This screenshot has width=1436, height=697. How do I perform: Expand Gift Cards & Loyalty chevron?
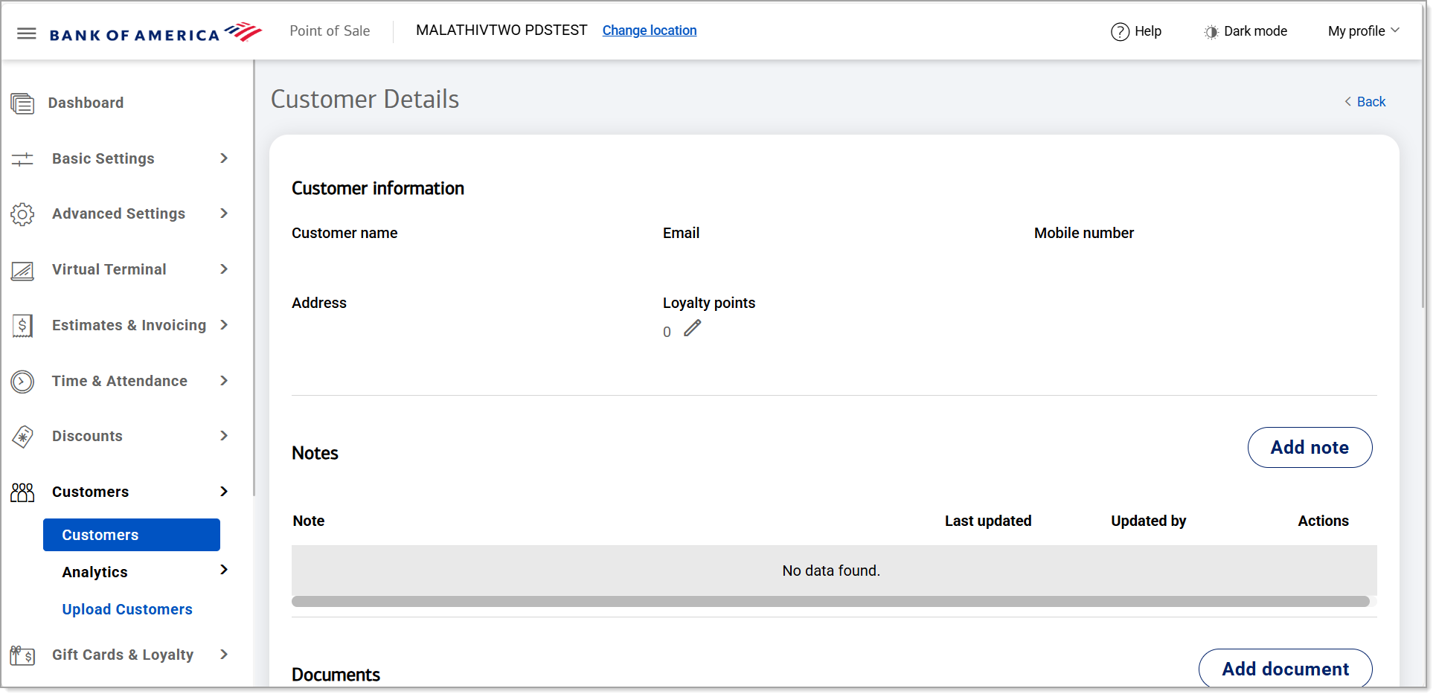point(224,655)
